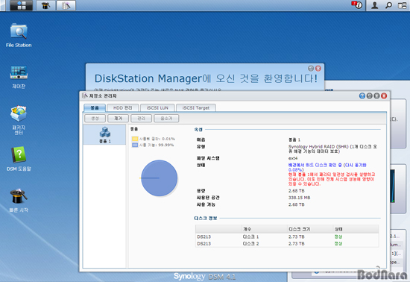This screenshot has width=410, height=282.
Task: Click the 생성 create button
Action: click(x=95, y=119)
